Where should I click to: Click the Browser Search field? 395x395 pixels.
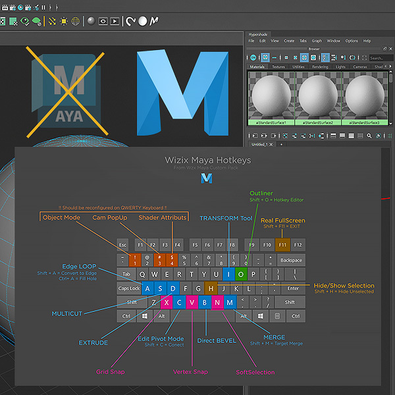tap(381, 58)
